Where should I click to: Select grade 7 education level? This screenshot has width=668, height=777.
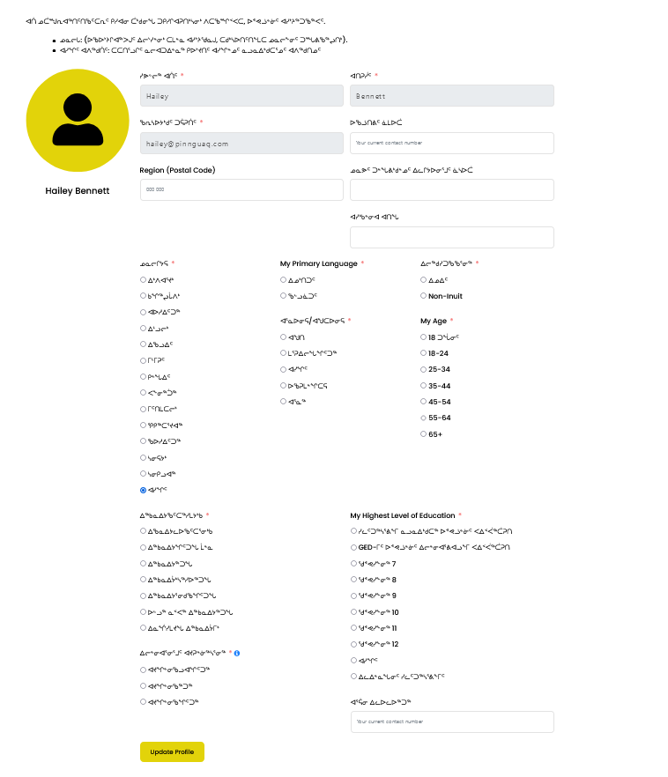tap(353, 564)
